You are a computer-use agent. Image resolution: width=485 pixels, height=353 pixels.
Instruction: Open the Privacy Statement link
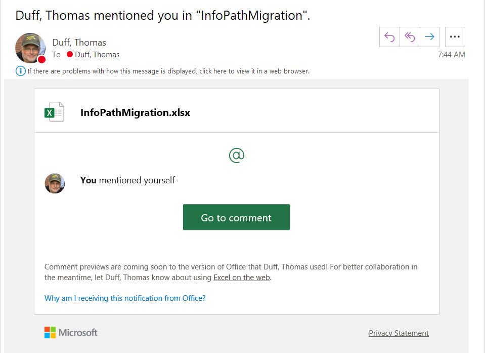pos(399,333)
